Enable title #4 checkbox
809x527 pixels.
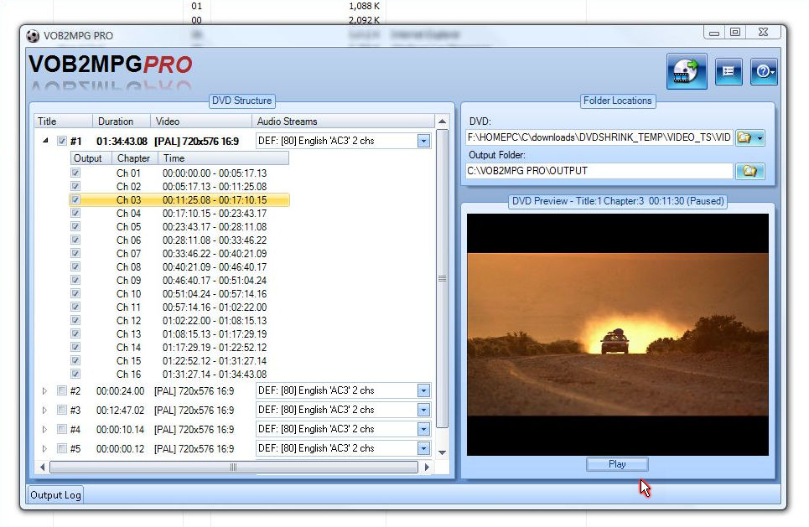[62, 429]
